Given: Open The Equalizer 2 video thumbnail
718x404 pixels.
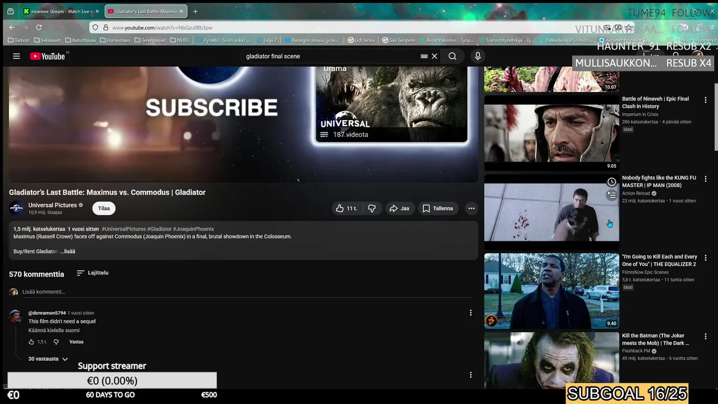Looking at the screenshot, I should click(x=551, y=291).
